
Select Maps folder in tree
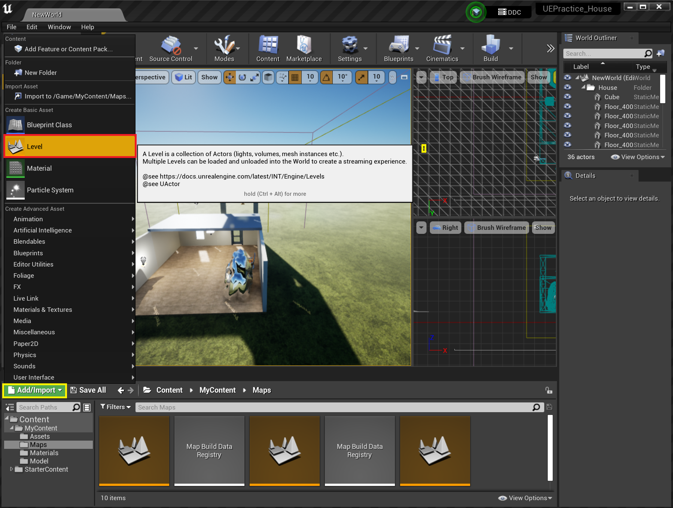point(38,445)
